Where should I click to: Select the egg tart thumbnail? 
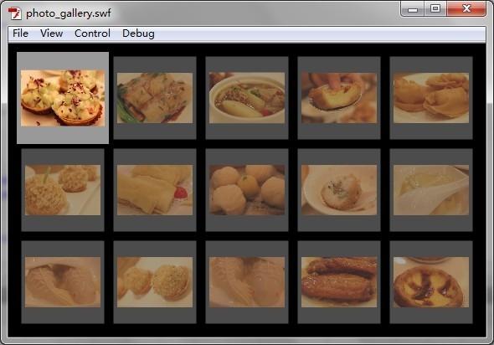pos(431,282)
